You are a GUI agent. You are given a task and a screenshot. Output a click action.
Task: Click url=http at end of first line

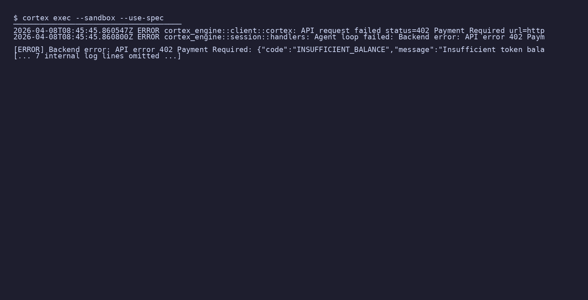point(527,31)
